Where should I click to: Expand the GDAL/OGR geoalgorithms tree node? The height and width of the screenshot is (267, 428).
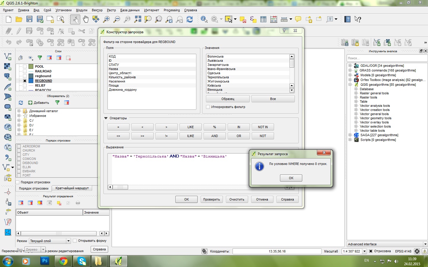(350, 66)
